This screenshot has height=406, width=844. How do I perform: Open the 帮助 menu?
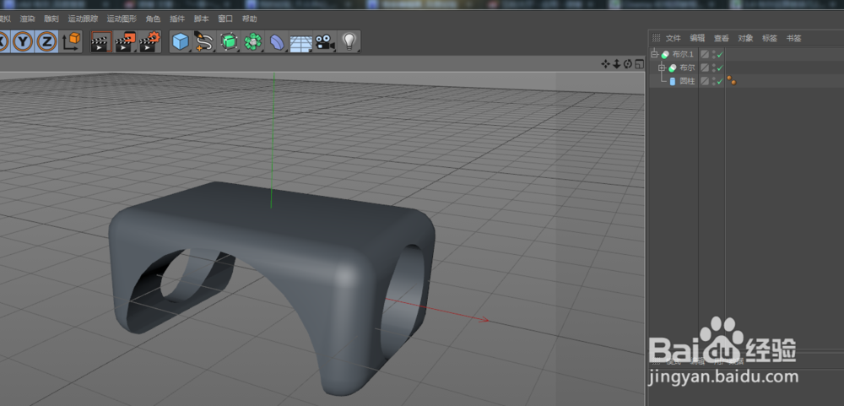pos(249,19)
